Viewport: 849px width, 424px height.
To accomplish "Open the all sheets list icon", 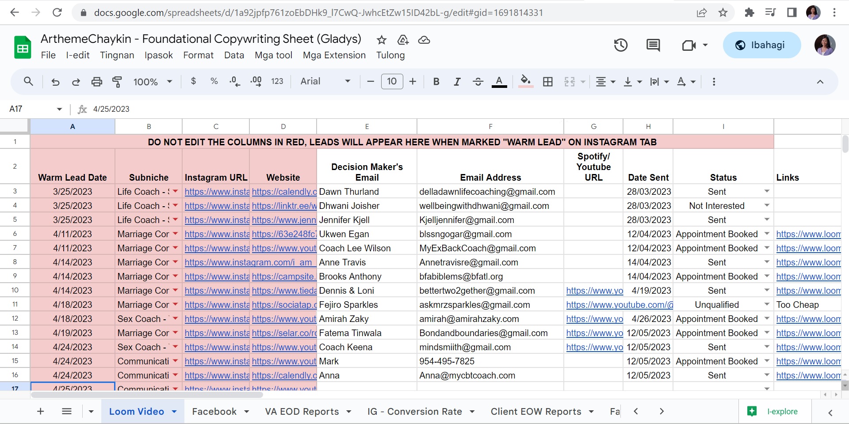I will 67,411.
